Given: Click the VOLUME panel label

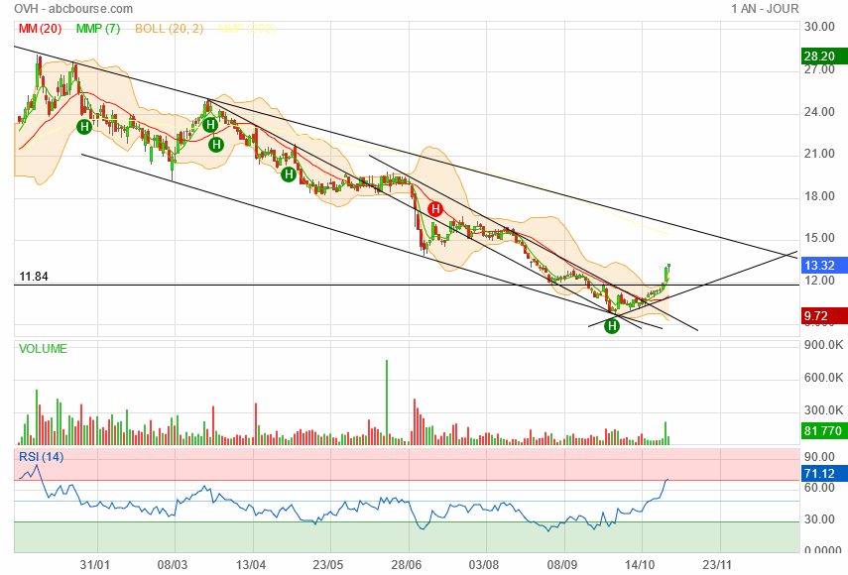Looking at the screenshot, I should pos(44,349).
